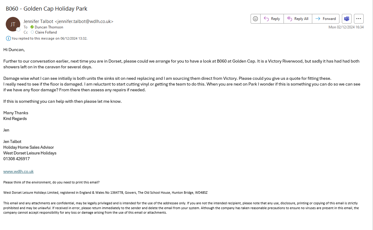The height and width of the screenshot is (230, 373).
Task: Select Cc recipient Claire Folland
Action: click(x=46, y=32)
